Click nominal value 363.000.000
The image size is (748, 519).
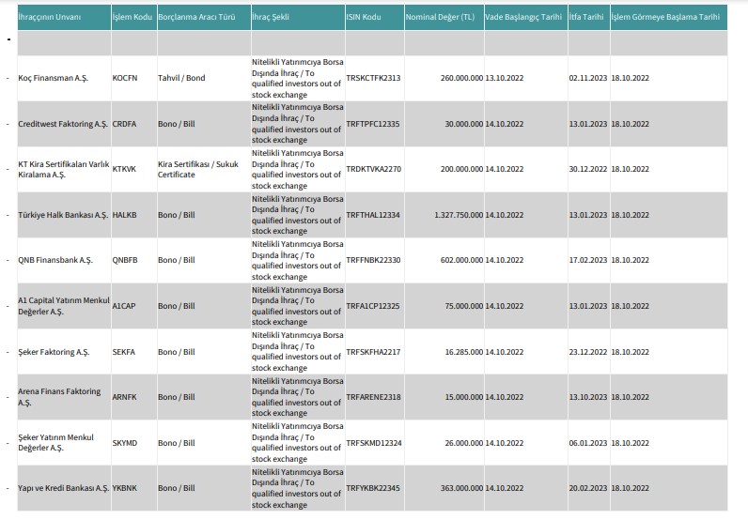tap(461, 489)
